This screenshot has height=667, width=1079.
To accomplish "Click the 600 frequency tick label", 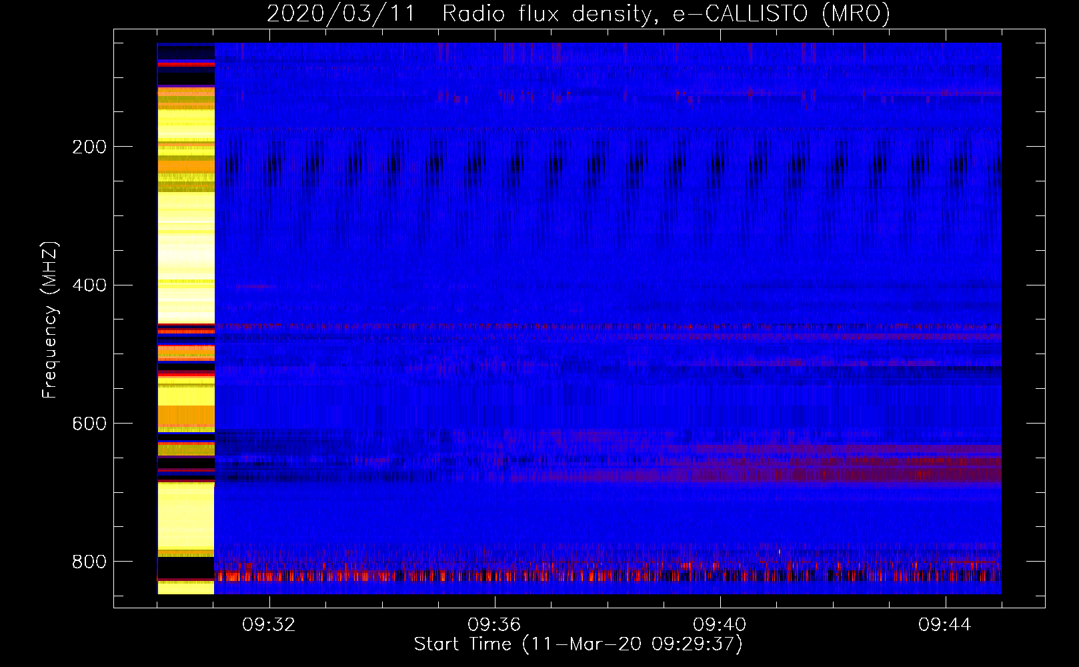I will [x=89, y=424].
